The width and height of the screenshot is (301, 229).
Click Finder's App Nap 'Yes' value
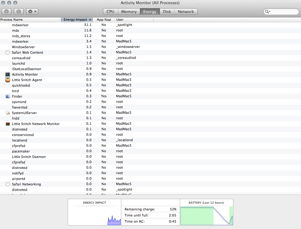tap(104, 96)
